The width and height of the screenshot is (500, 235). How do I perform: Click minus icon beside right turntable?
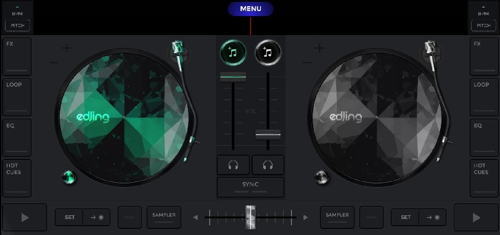[307, 62]
